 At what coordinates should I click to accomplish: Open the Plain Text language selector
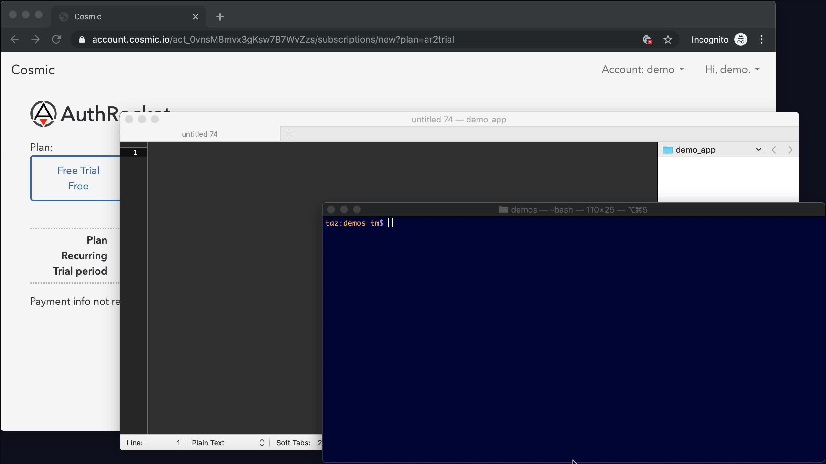[x=228, y=443]
